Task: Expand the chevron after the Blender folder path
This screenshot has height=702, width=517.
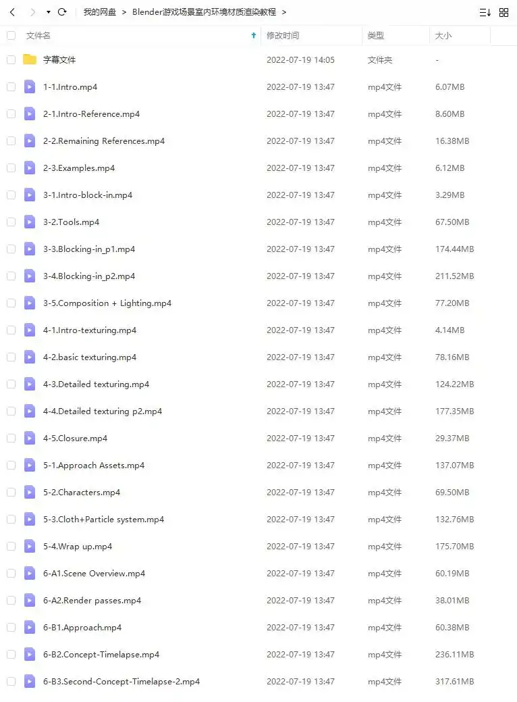Action: coord(284,12)
